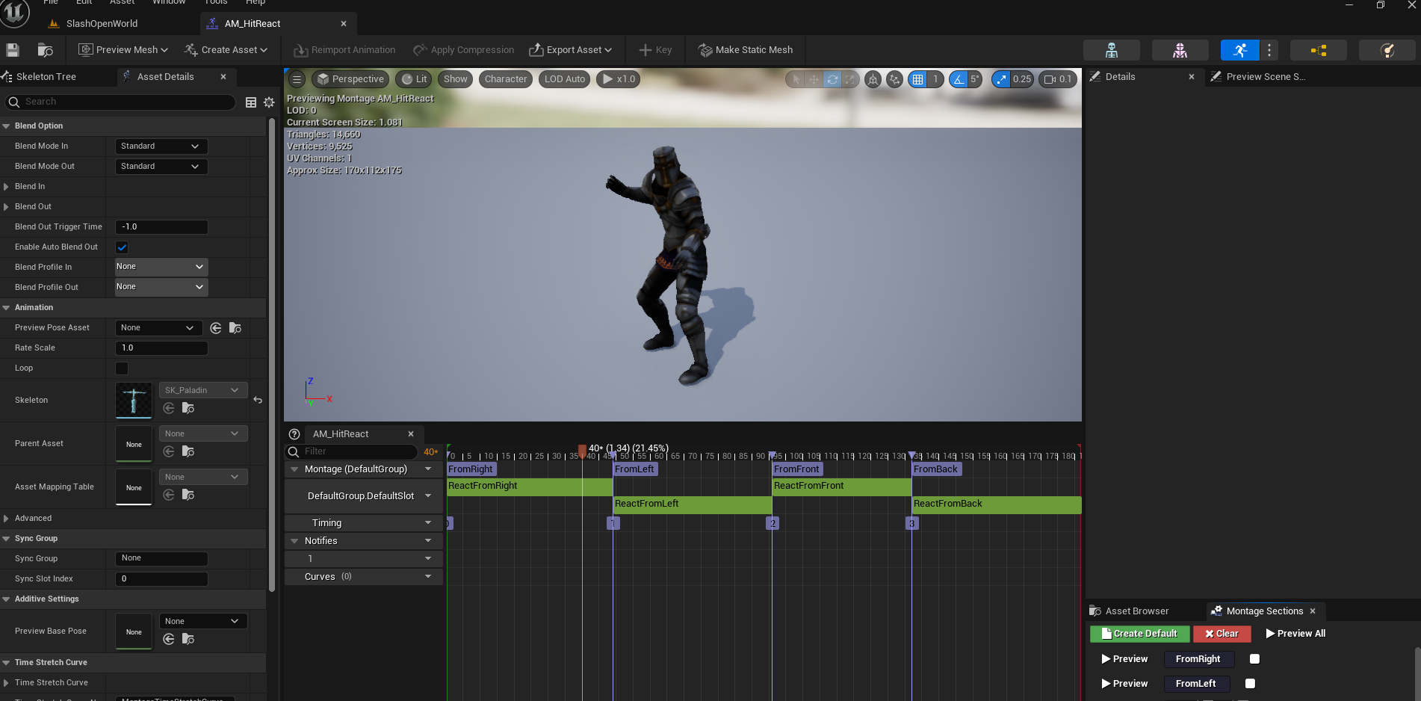Click Make Static Mesh button

point(746,50)
